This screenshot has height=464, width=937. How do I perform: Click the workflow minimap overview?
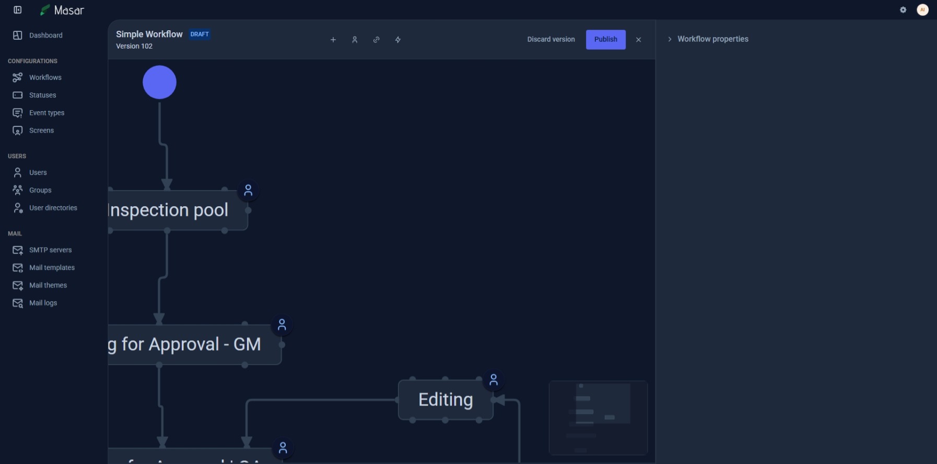point(598,418)
